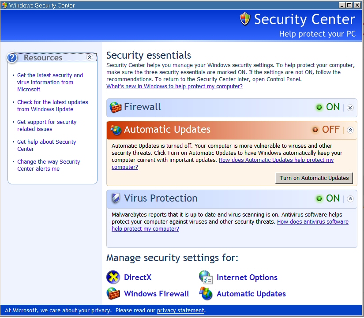Click the 'Security essentials' heading
The image size is (364, 318).
pos(149,56)
